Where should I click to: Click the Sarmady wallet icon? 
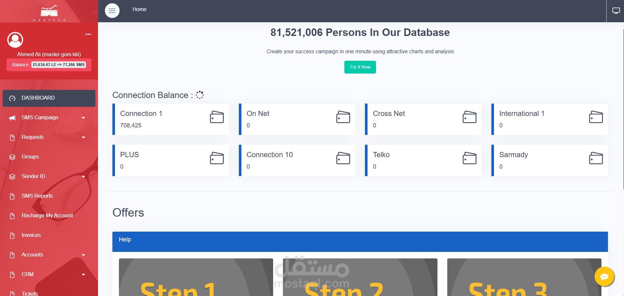click(x=596, y=158)
